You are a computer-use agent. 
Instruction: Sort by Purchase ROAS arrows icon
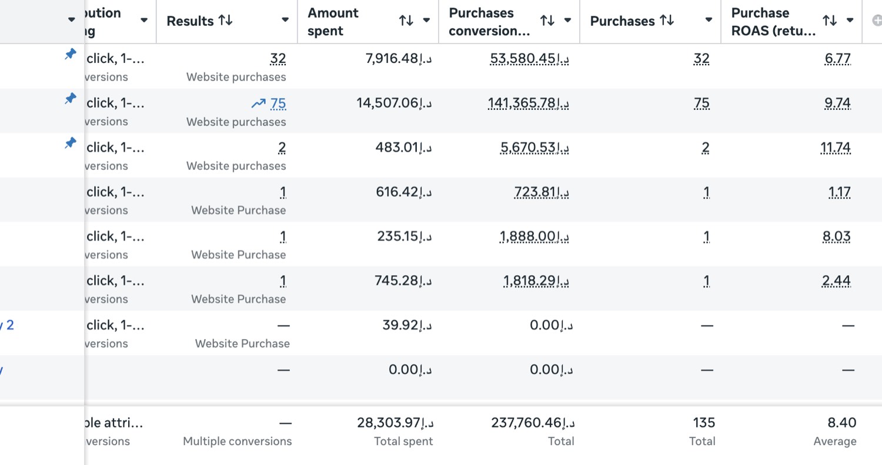tap(830, 21)
